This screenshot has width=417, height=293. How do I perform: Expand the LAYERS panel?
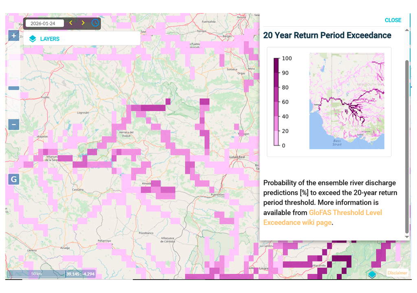click(x=50, y=39)
